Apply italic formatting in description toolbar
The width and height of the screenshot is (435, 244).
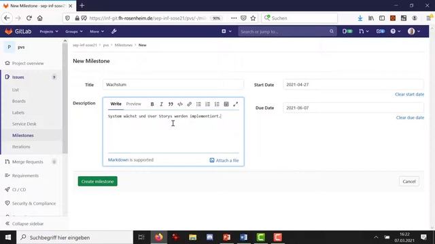pos(161,104)
